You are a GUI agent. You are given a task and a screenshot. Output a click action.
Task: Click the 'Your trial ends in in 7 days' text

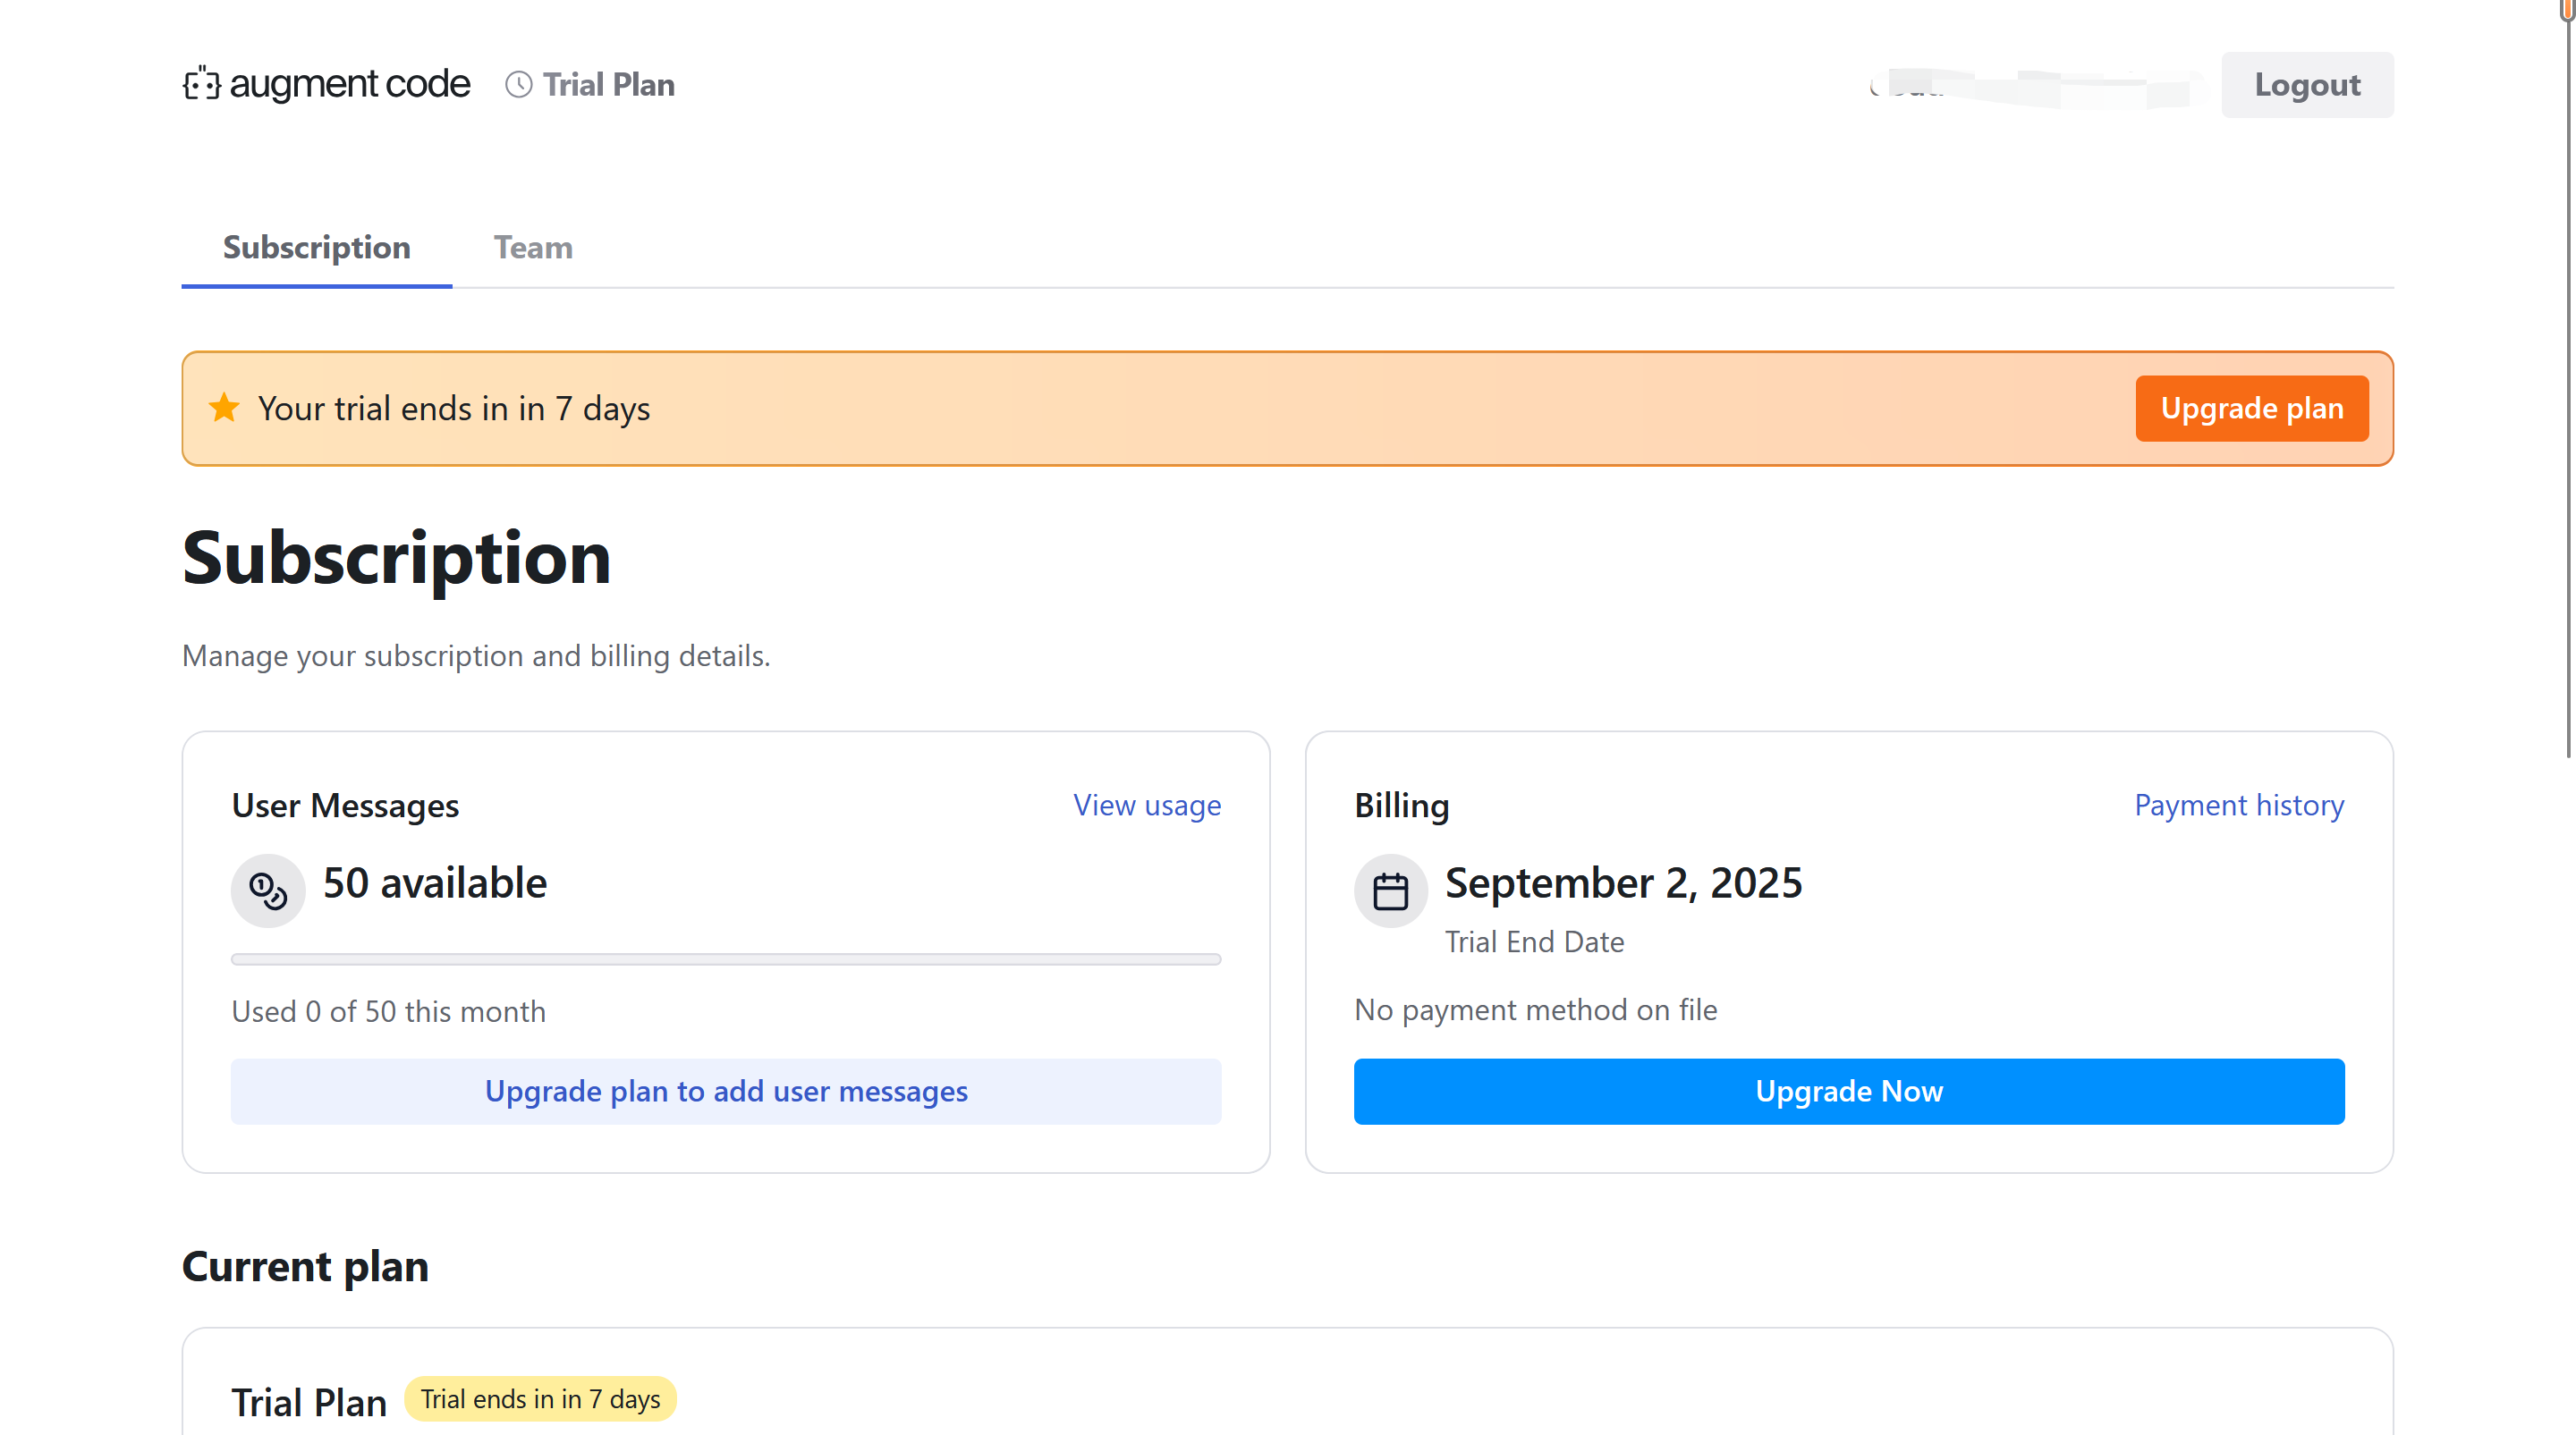454,409
